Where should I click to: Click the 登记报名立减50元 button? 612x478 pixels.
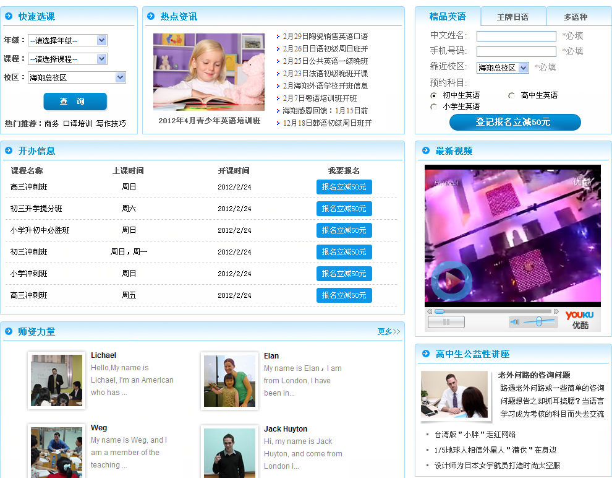514,122
